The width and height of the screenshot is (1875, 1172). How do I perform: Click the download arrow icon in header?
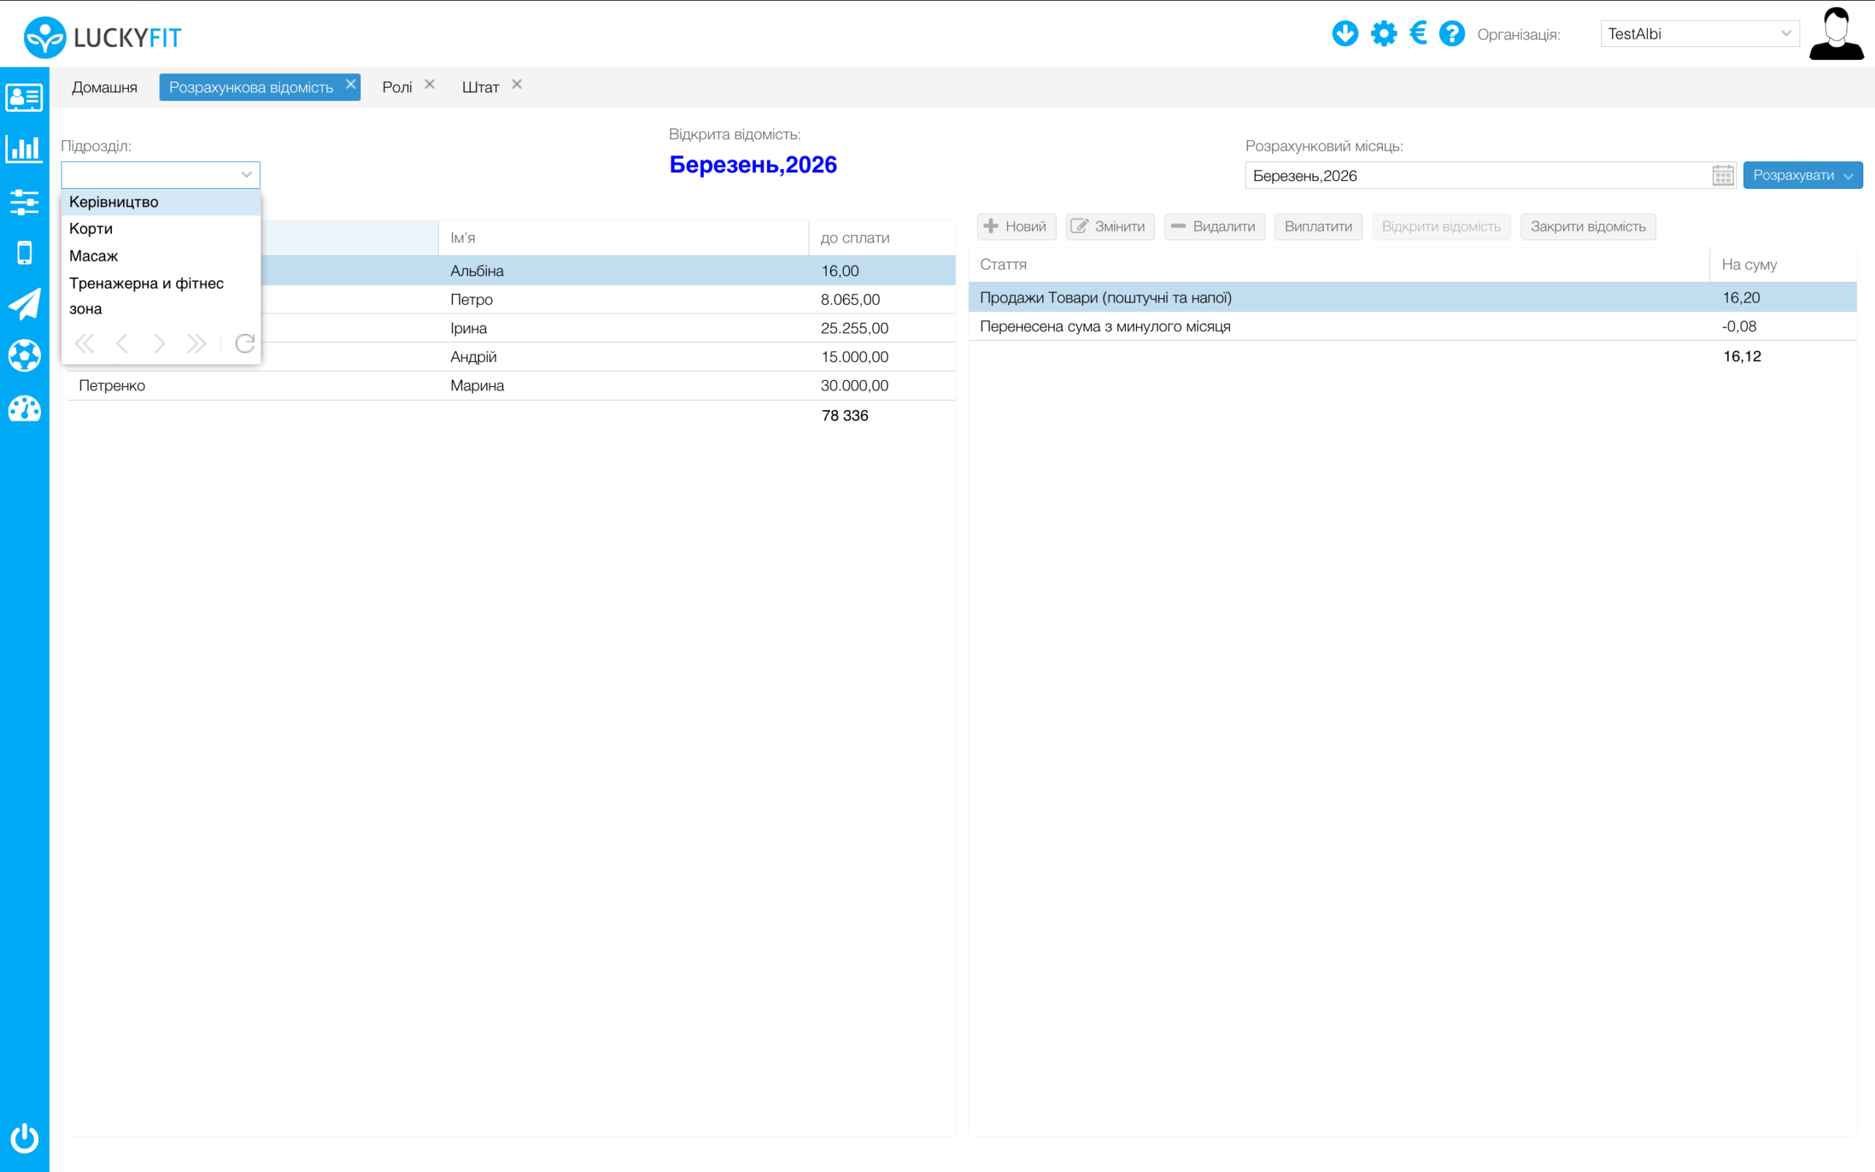(x=1345, y=34)
